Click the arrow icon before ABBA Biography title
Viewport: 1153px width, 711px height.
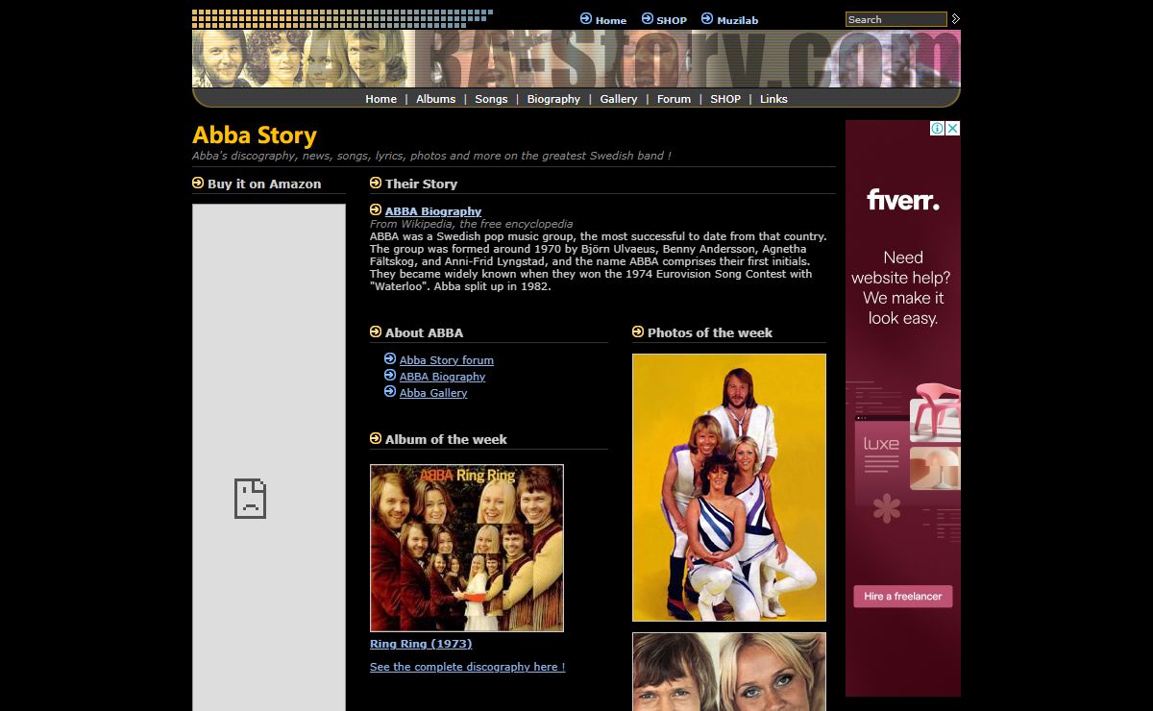click(x=376, y=209)
